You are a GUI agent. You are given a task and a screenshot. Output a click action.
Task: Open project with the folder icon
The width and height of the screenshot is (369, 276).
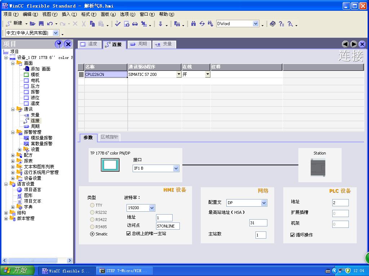(x=33, y=23)
